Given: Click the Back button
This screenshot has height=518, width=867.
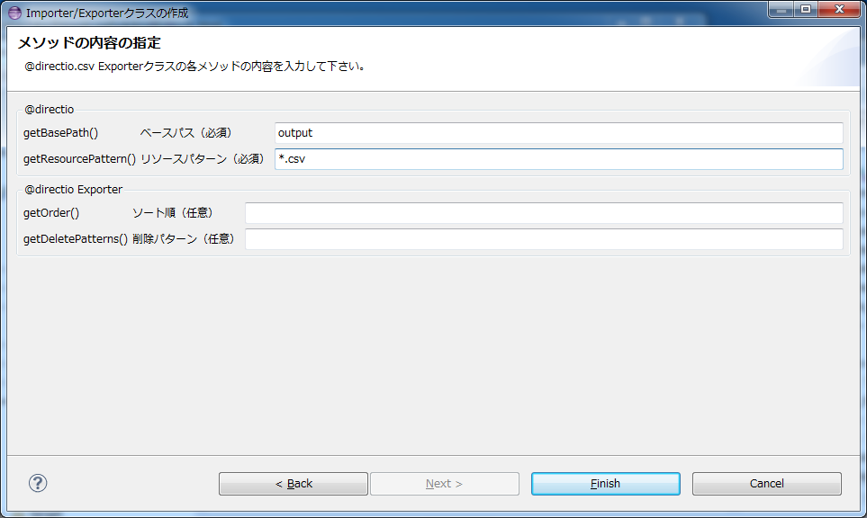Looking at the screenshot, I should [294, 484].
